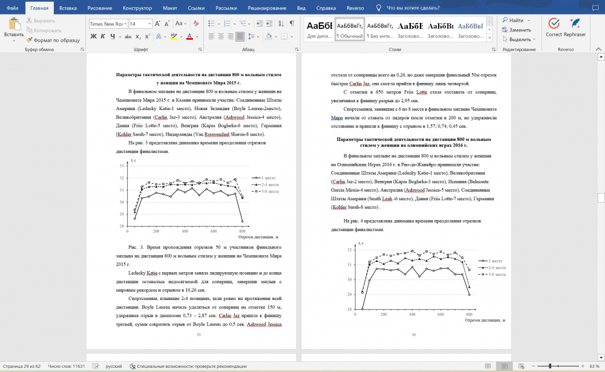Click the subscript button

click(137, 36)
